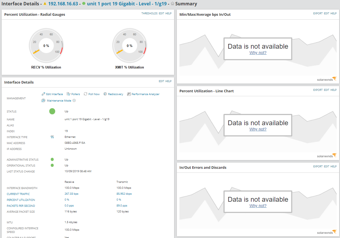The image size is (340, 238).
Task: Click Edit on In/Out Errors and Discards
Action: [327, 167]
